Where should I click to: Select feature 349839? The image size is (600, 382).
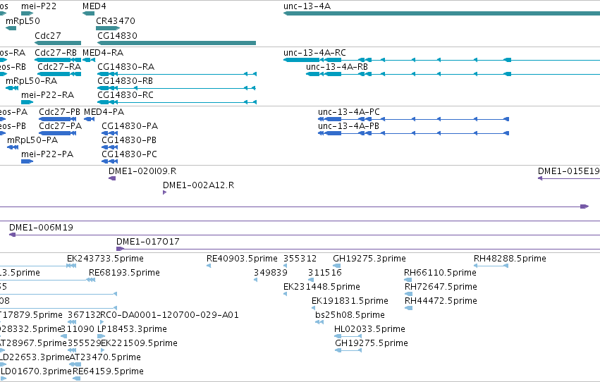tap(256, 280)
